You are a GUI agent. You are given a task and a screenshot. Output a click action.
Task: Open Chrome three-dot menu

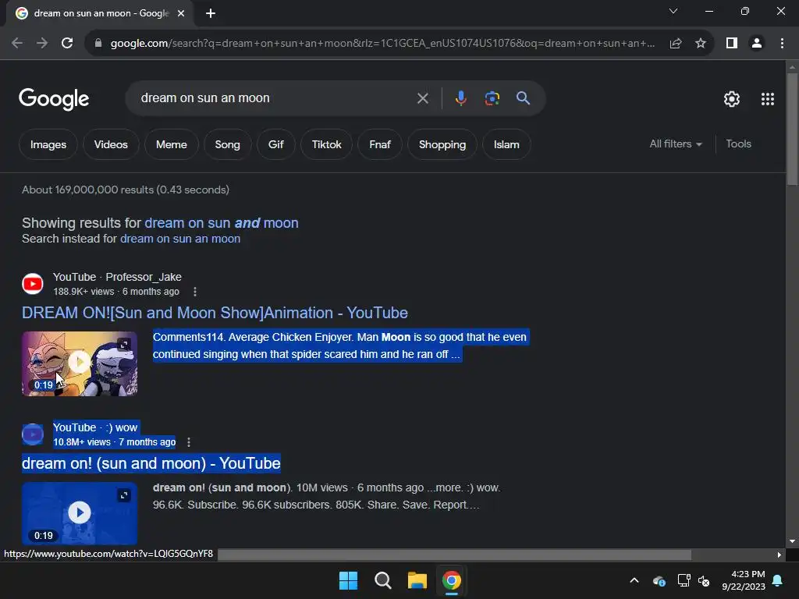tap(782, 44)
